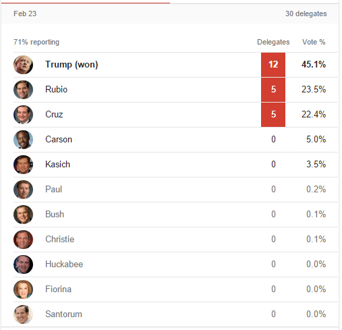The image size is (342, 330).
Task: Select the red 12 delegates box for Trump
Action: [x=273, y=65]
